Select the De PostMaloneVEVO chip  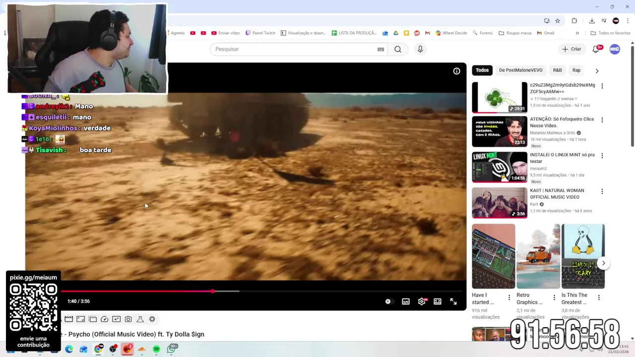pos(520,70)
